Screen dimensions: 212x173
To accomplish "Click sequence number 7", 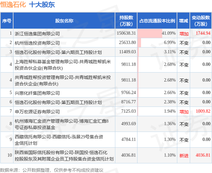I will pyautogui.click(x=11, y=111).
